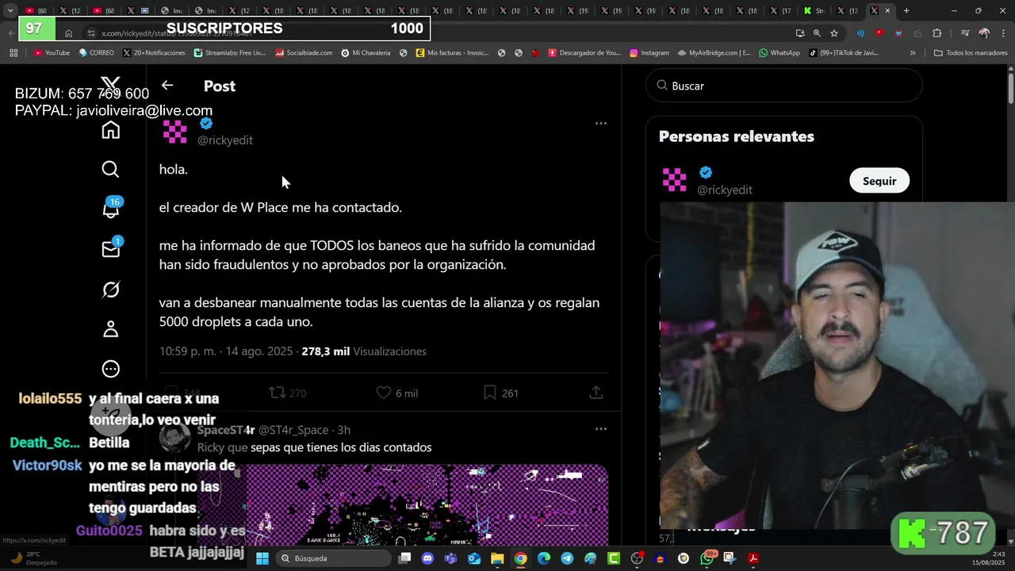The image size is (1015, 571).
Task: Close the active X tab
Action: (x=887, y=10)
